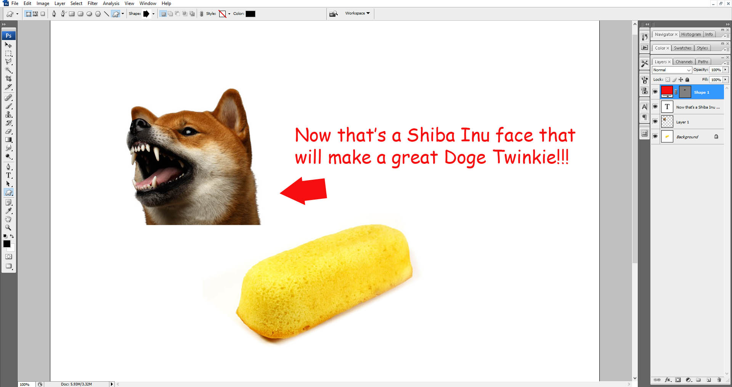The width and height of the screenshot is (732, 387).
Task: Toggle Quick Mask mode
Action: click(x=8, y=257)
